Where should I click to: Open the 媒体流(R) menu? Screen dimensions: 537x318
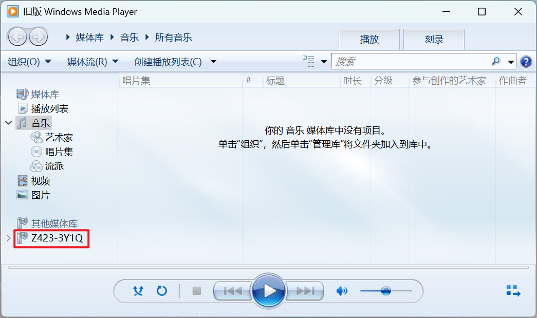tap(93, 62)
